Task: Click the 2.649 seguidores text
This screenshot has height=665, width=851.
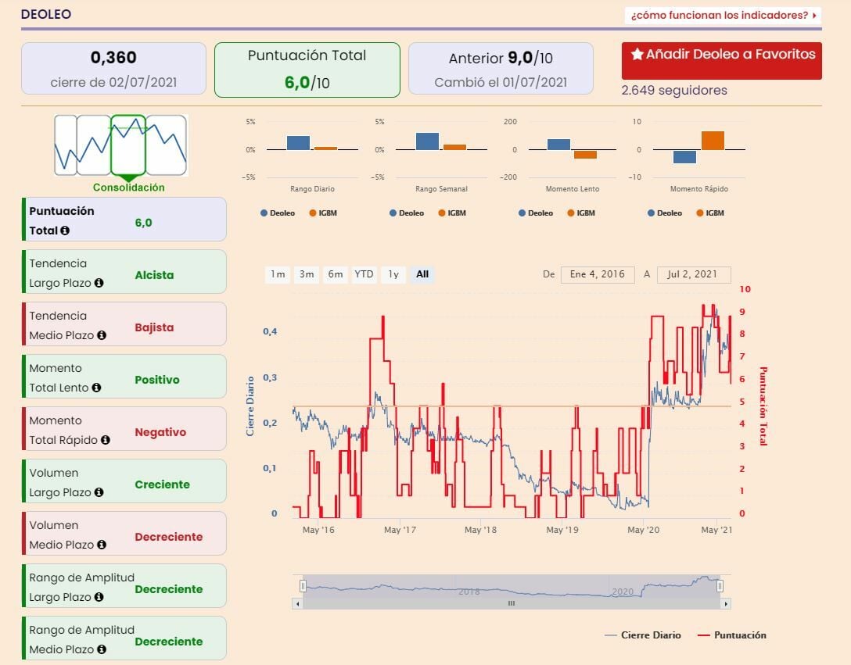Action: pyautogui.click(x=674, y=91)
